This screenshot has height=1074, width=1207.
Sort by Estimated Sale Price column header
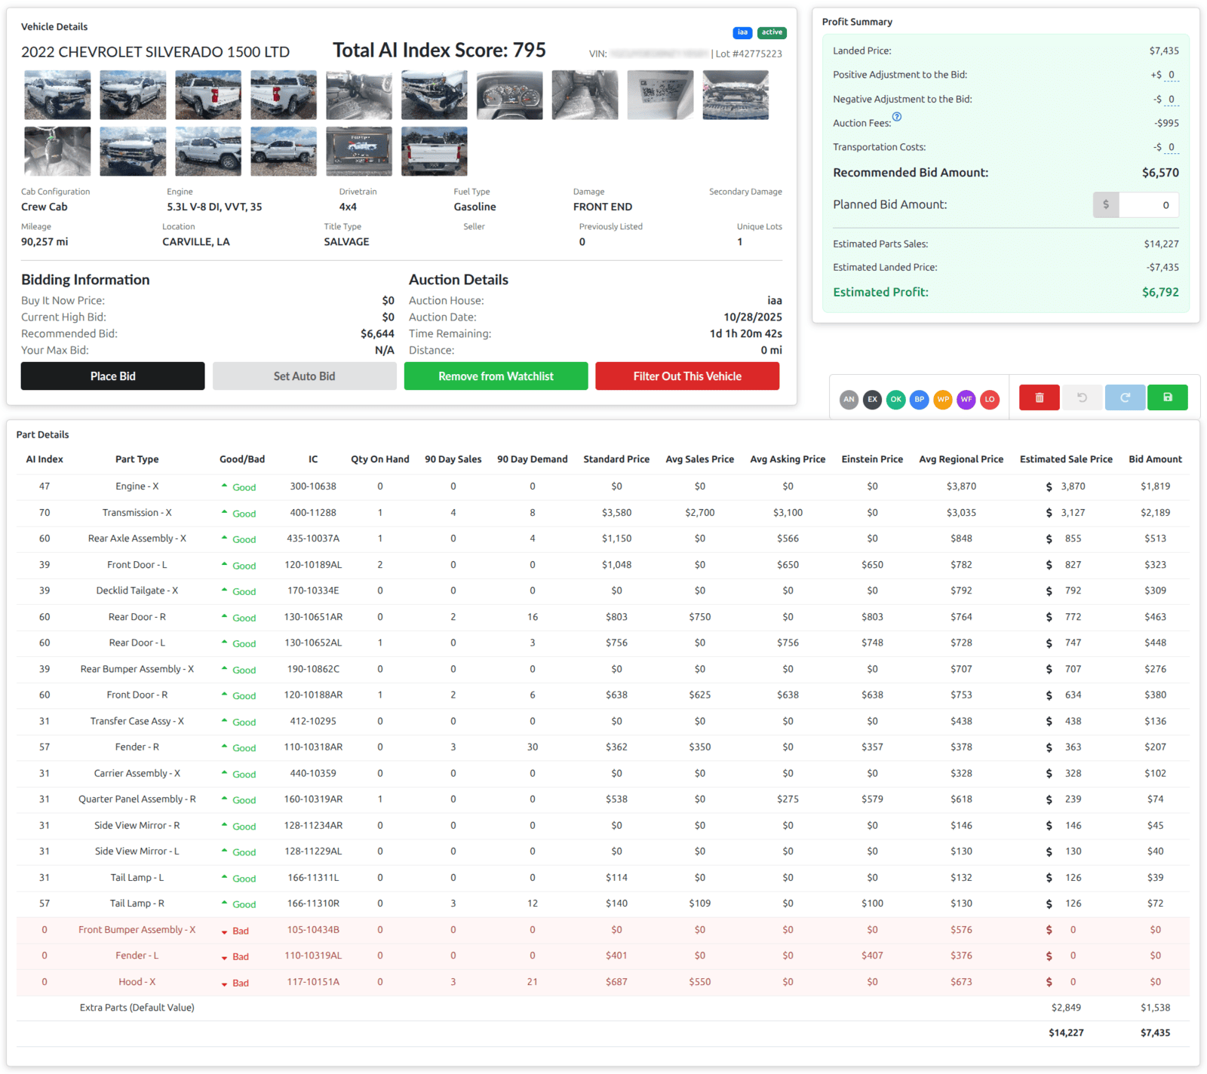point(1065,459)
